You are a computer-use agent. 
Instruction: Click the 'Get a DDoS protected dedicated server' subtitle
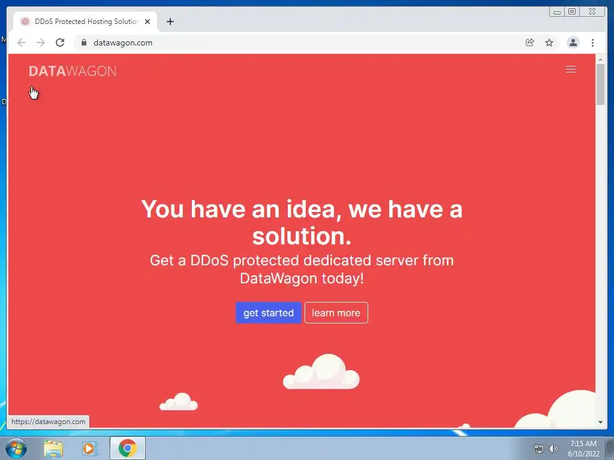coord(302,269)
